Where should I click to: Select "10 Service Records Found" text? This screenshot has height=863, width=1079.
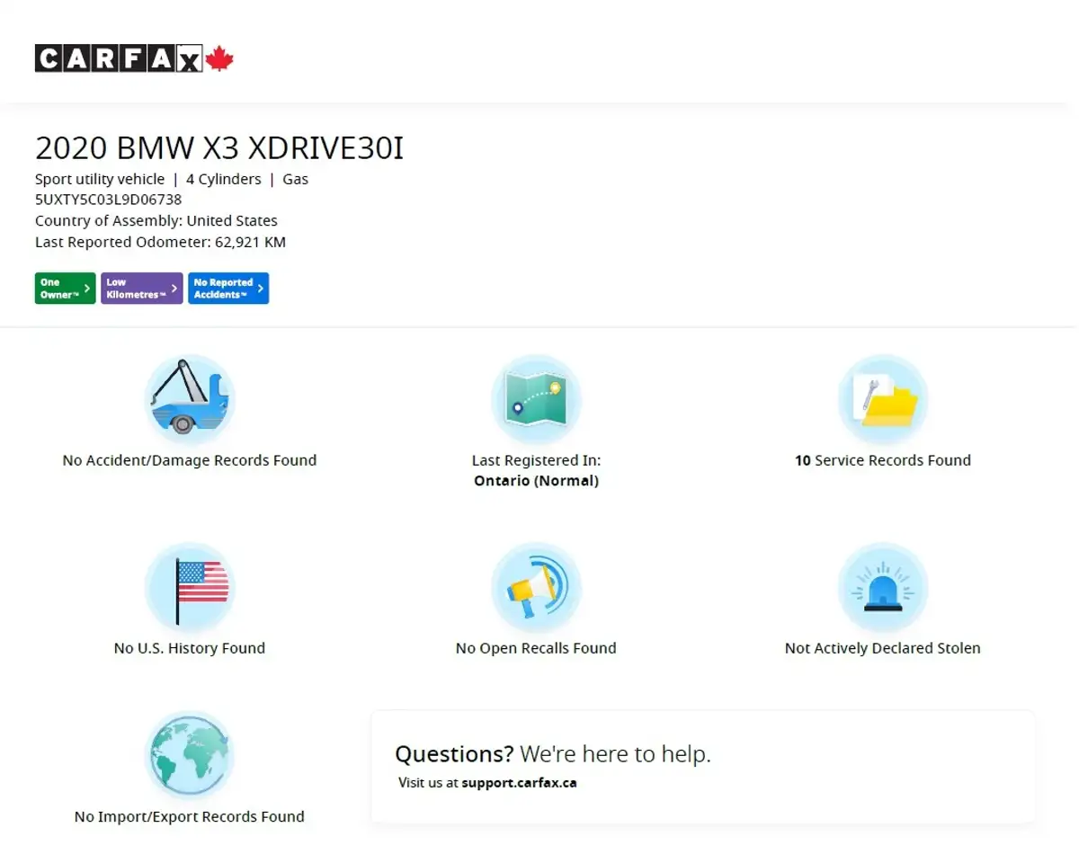[x=883, y=460]
